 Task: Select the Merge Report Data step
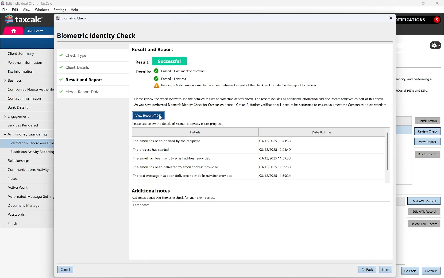[93, 92]
